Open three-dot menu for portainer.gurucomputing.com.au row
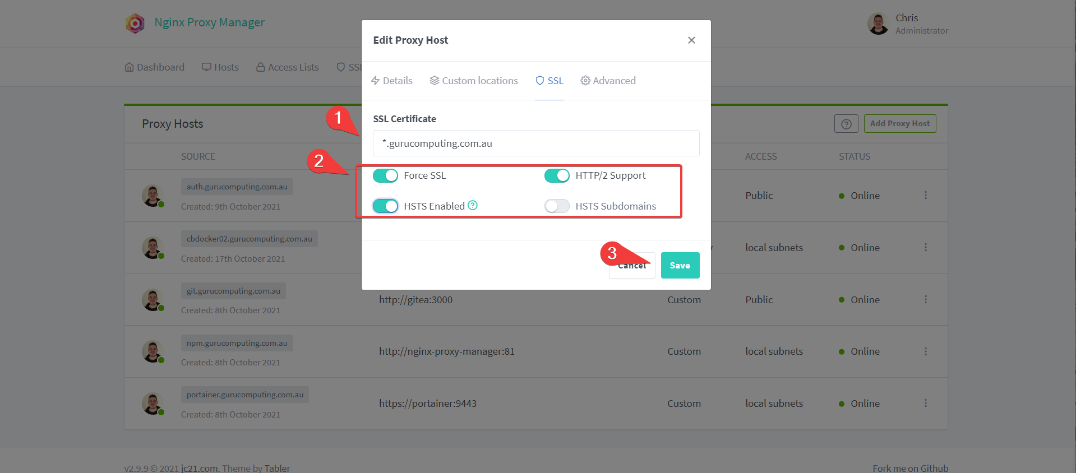Viewport: 1076px width, 473px height. 926,403
